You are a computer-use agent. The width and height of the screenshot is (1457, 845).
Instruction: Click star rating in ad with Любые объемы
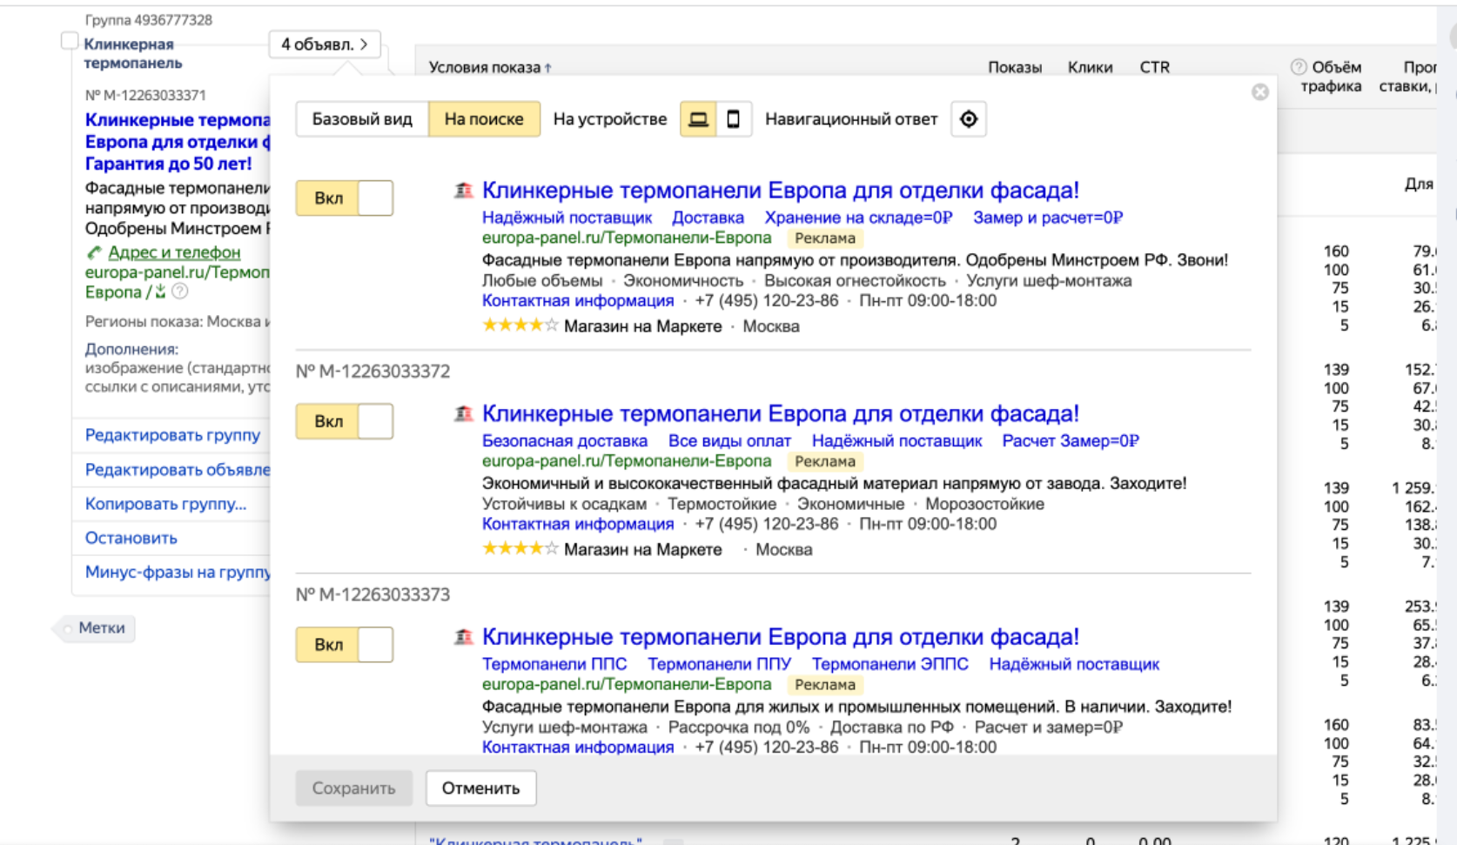[520, 326]
